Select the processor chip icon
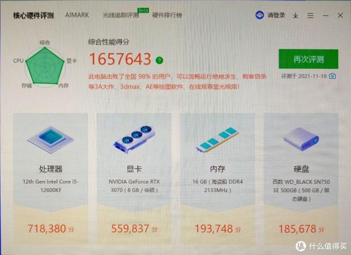This screenshot has height=255, width=351. point(50,139)
